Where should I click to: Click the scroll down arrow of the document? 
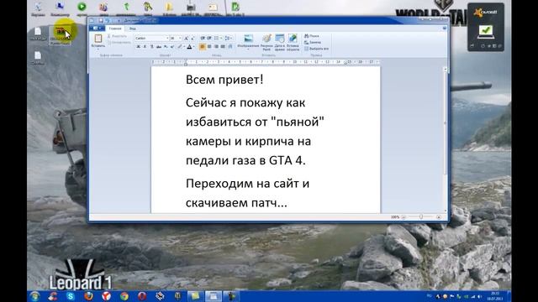446,211
